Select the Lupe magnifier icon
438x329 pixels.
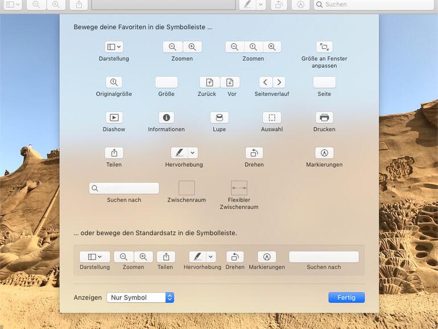coord(219,118)
